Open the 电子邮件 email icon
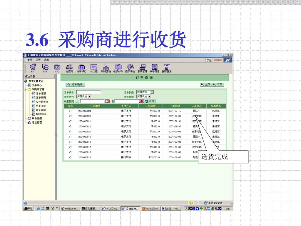Screen dimensions: 301x226 tap(118, 68)
